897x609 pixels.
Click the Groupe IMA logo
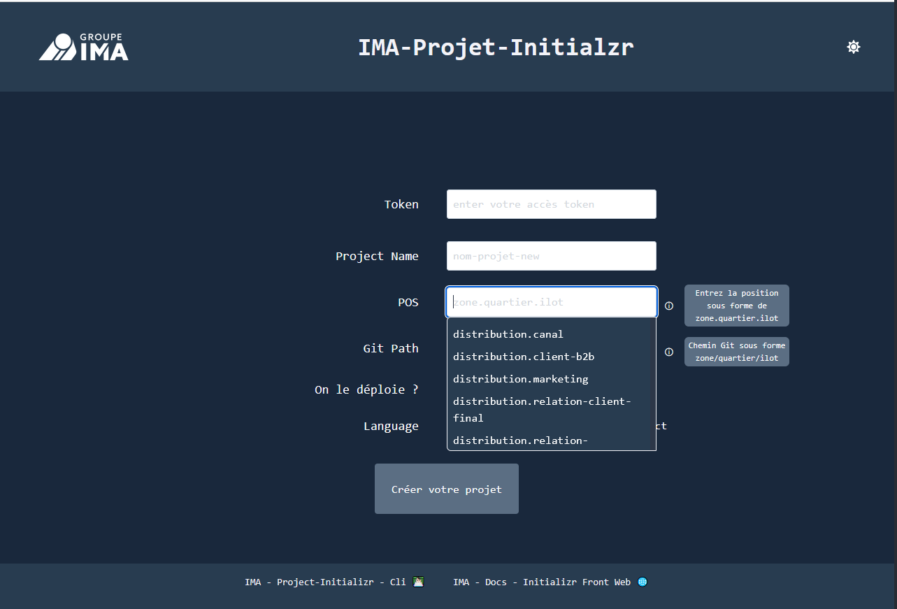click(x=84, y=47)
